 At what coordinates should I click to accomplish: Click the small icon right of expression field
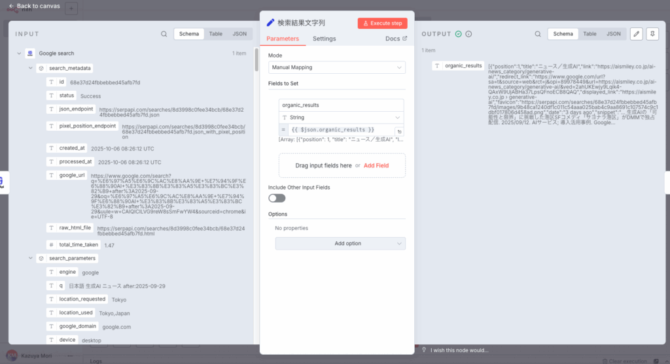click(399, 131)
